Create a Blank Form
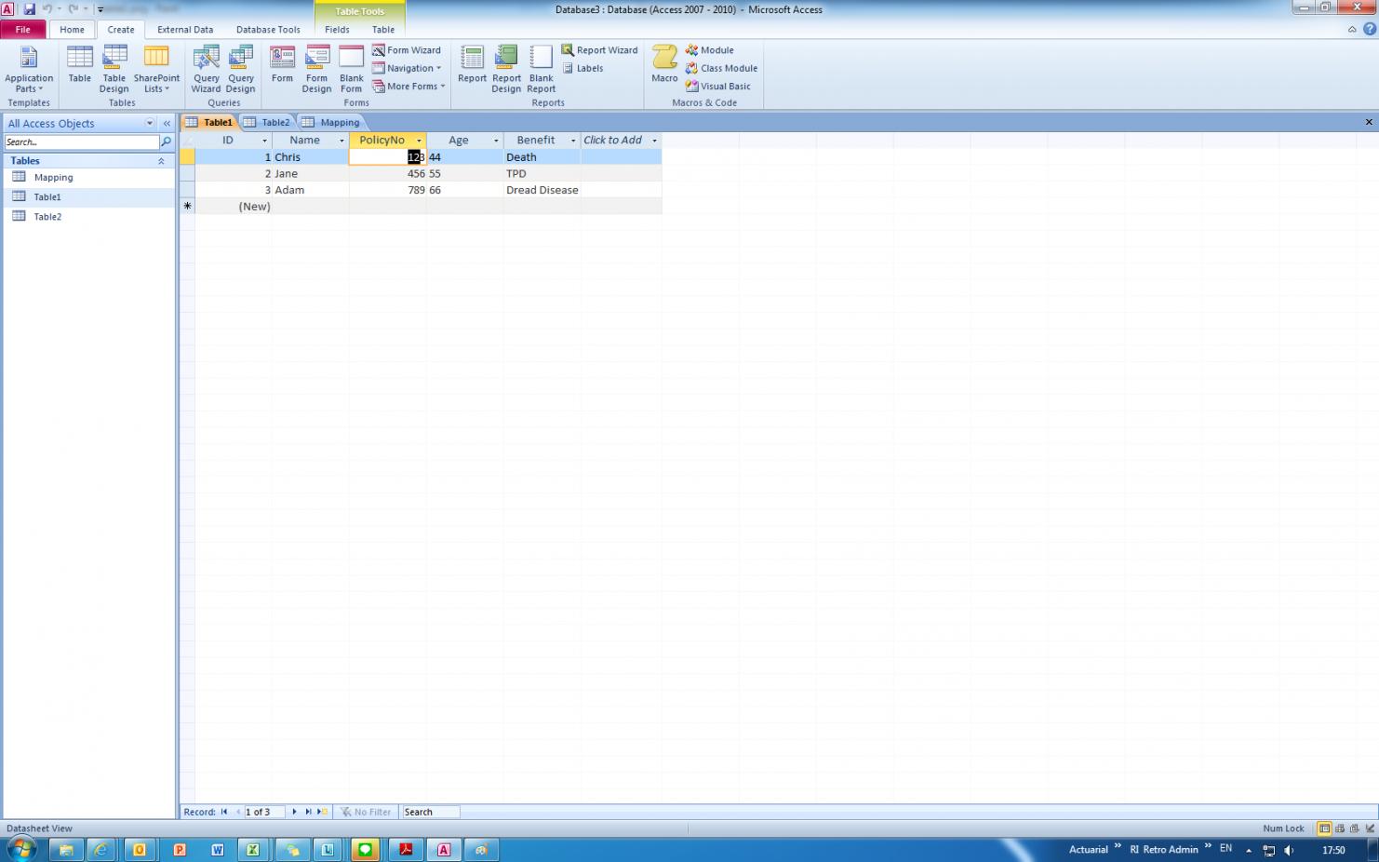Image resolution: width=1379 pixels, height=862 pixels. point(352,70)
